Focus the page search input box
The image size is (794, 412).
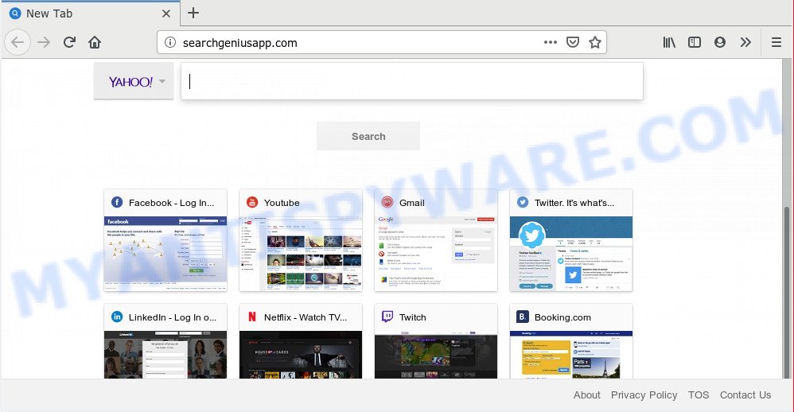click(412, 81)
